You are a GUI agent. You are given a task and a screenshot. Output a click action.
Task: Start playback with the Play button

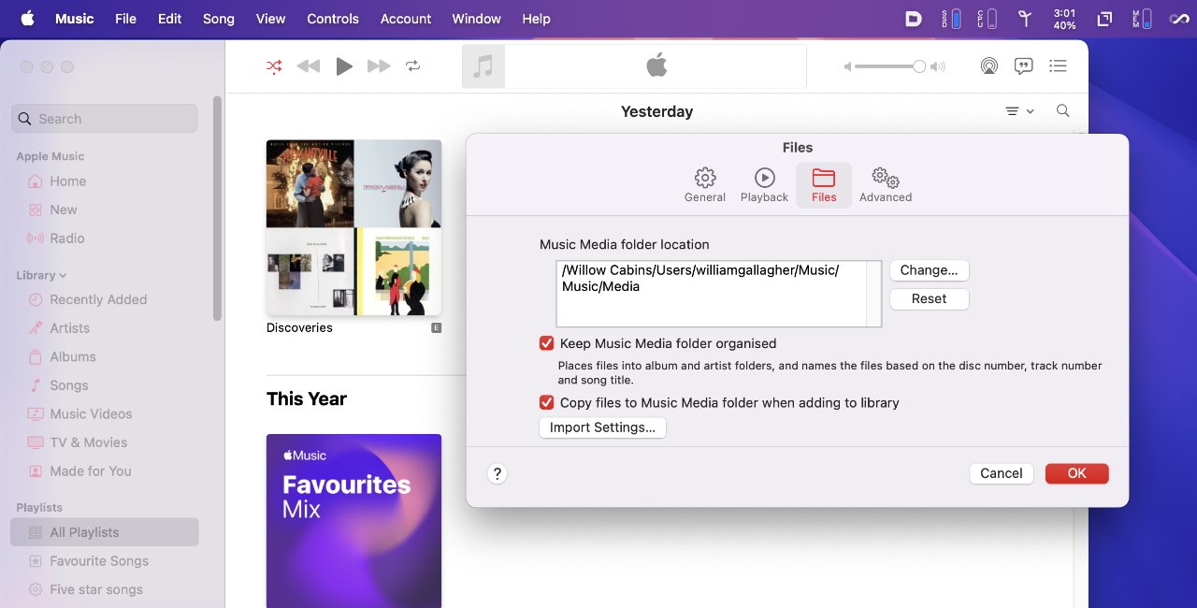pos(344,66)
